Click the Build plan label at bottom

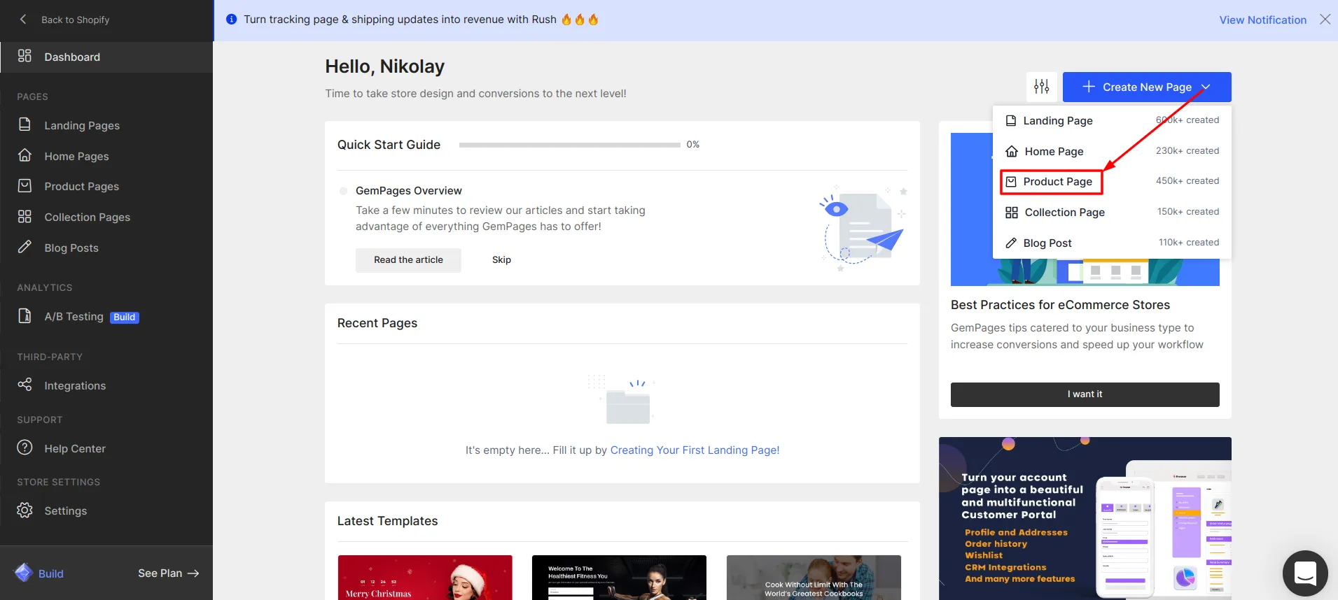click(x=50, y=573)
